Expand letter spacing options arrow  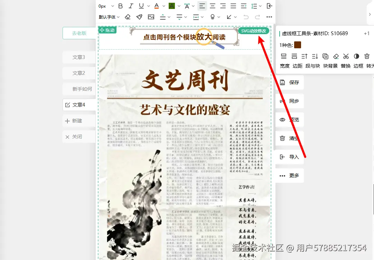[193, 6]
